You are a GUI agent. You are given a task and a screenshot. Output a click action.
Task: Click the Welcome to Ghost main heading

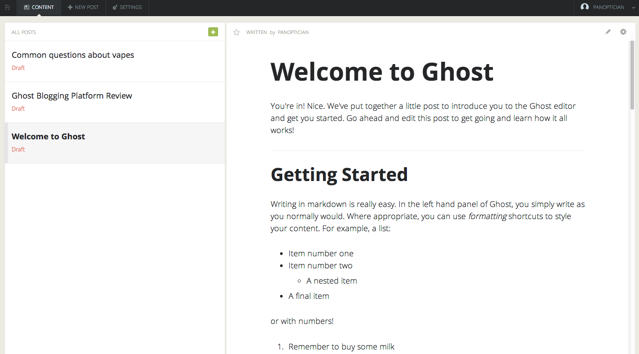tap(382, 71)
